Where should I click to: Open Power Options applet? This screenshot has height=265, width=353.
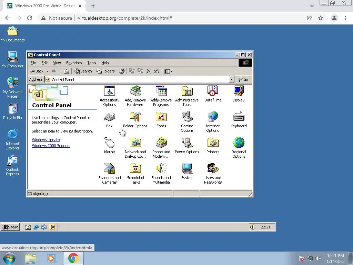[x=187, y=146]
